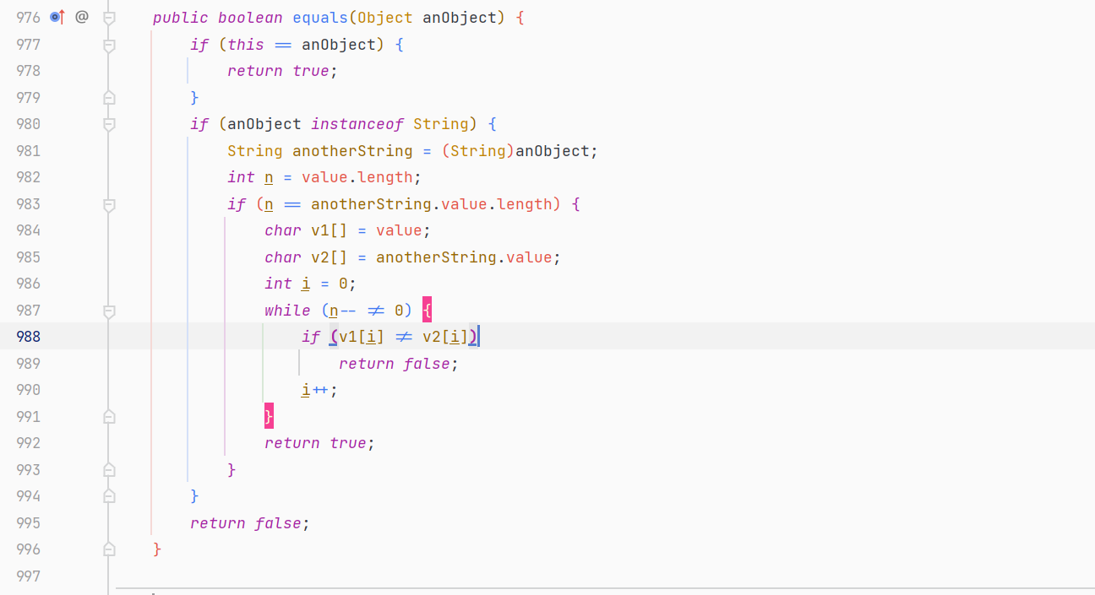This screenshot has height=595, width=1095.
Task: Click the 'instanceof' keyword on line 980
Action: 357,124
